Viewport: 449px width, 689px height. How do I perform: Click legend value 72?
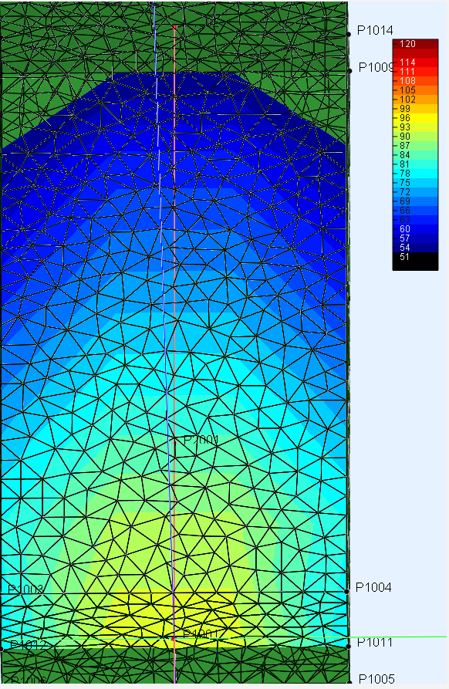[x=405, y=192]
